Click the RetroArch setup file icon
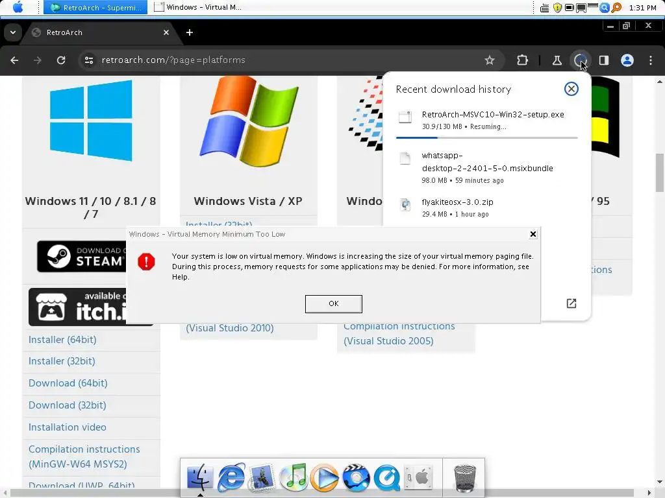 [405, 117]
